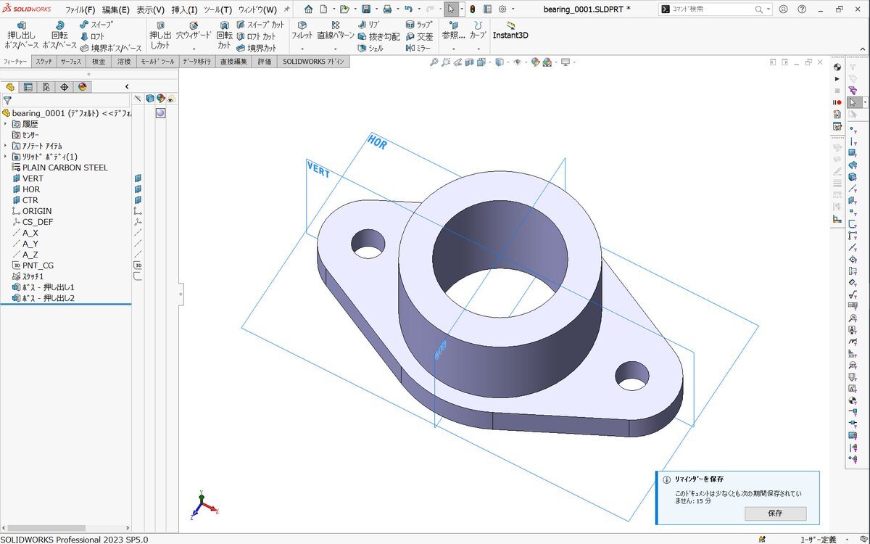Open the 挿入(I) menu

184,10
